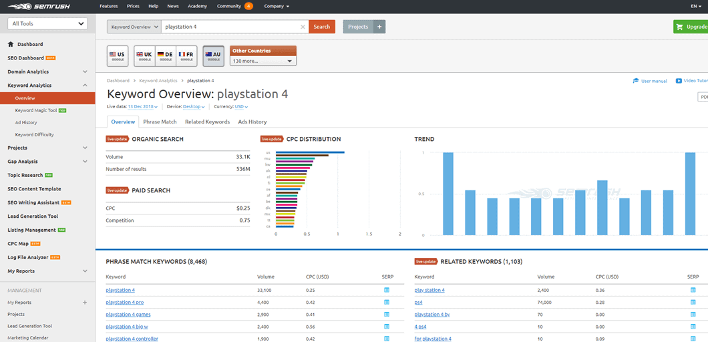
Task: Click the plus icon next to Projects
Action: tap(379, 27)
